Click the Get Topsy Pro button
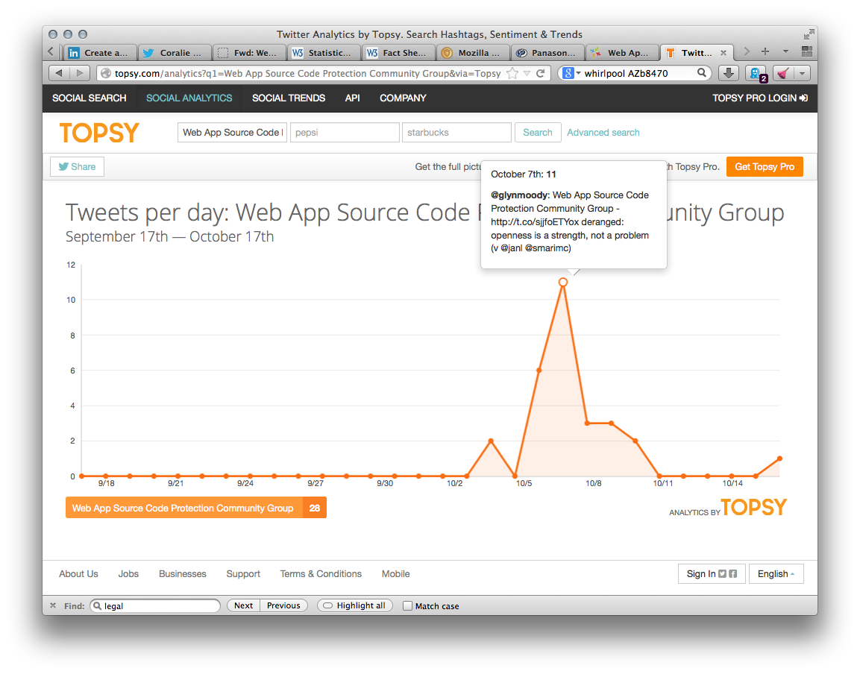The height and width of the screenshot is (674, 860). click(x=765, y=167)
